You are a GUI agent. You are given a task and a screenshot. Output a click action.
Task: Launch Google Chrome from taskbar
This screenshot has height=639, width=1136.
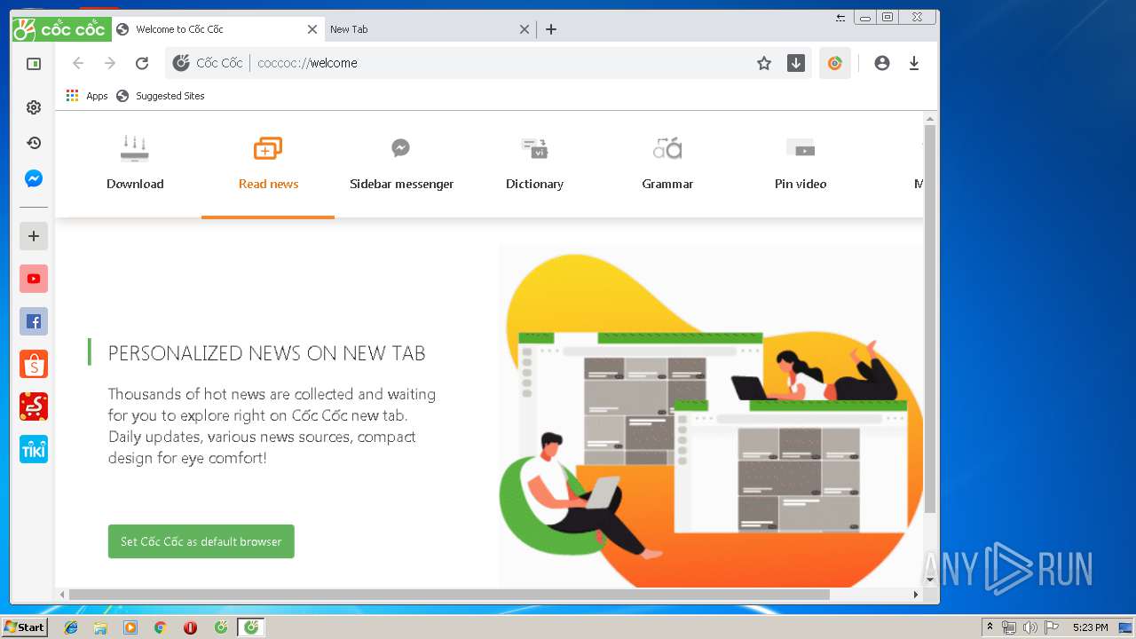(160, 627)
